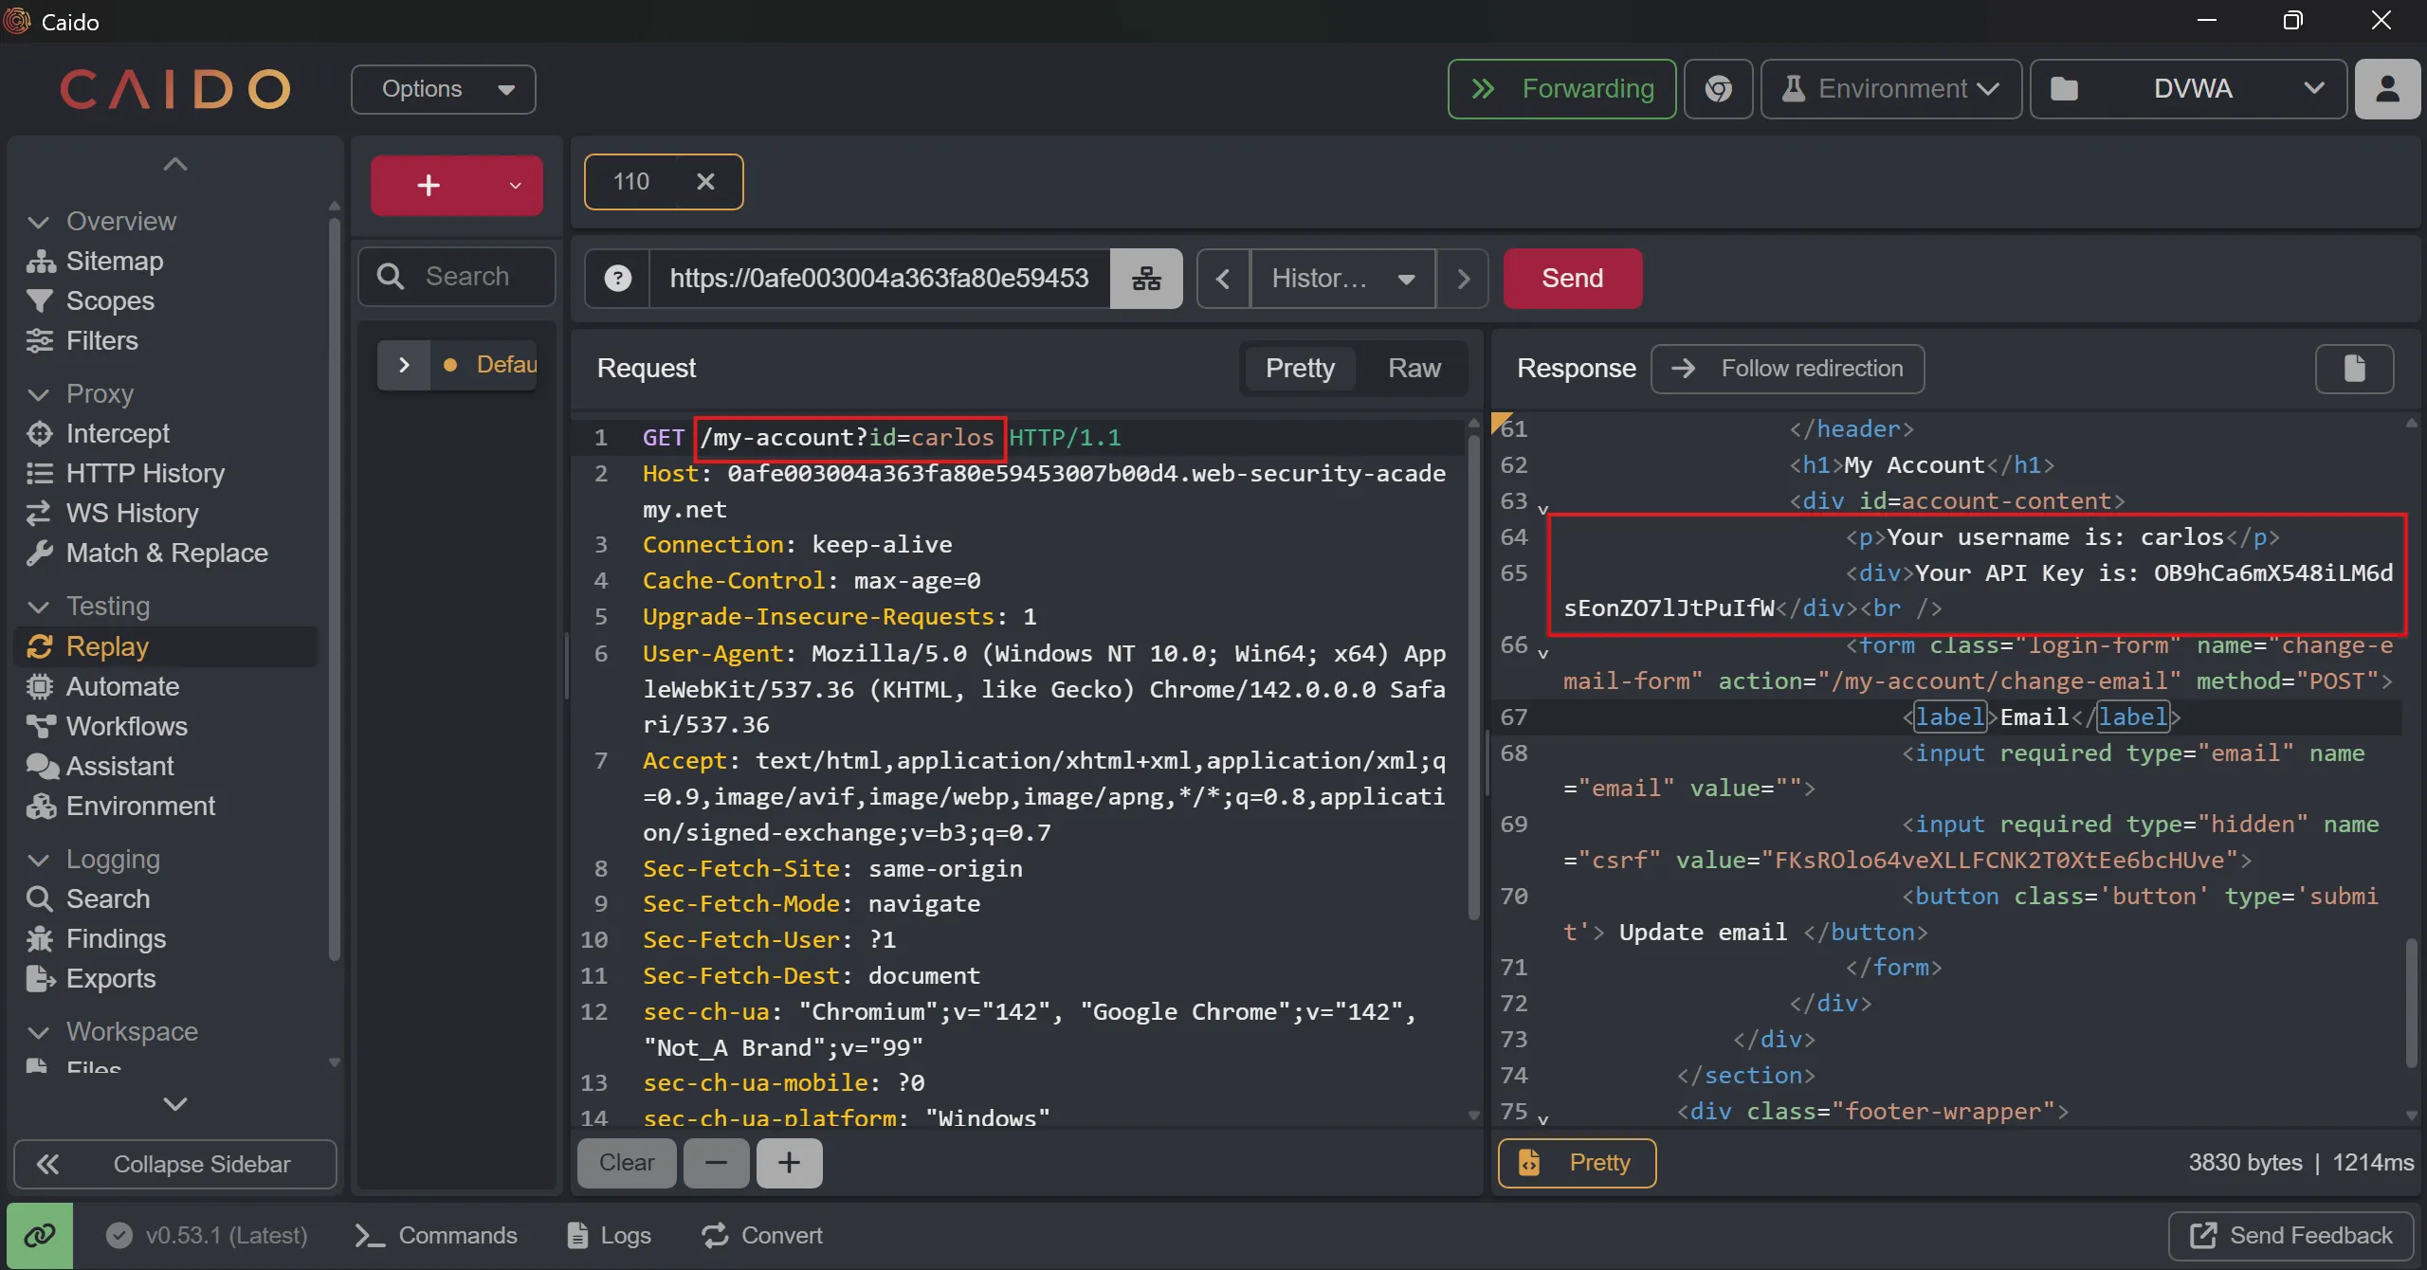Open HTTP History in the sidebar
This screenshot has height=1270, width=2427.
[x=145, y=473]
